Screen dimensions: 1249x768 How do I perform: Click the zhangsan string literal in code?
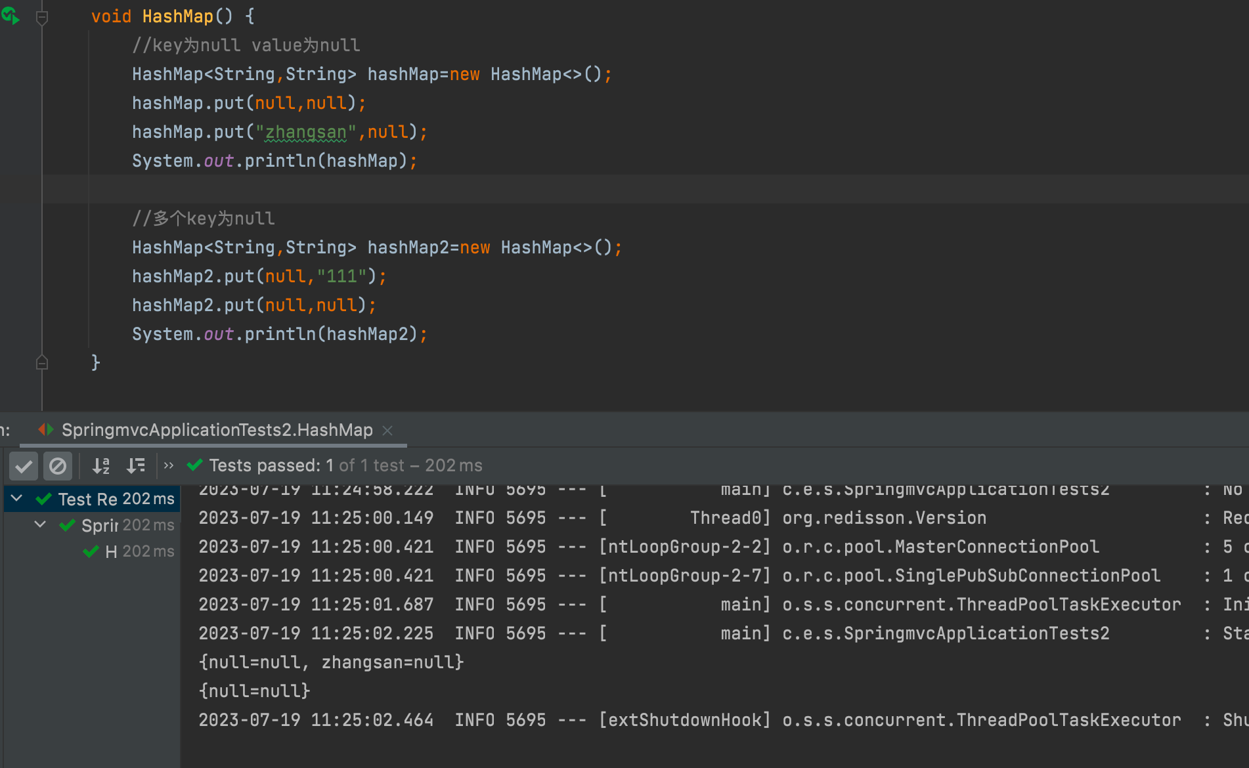305,131
